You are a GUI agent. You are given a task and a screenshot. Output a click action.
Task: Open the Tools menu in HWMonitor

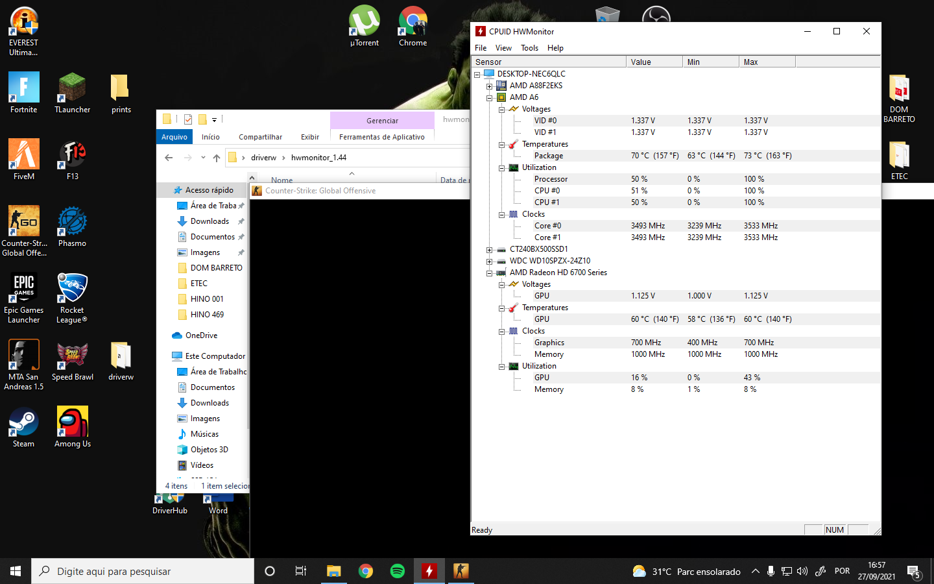[x=529, y=48]
